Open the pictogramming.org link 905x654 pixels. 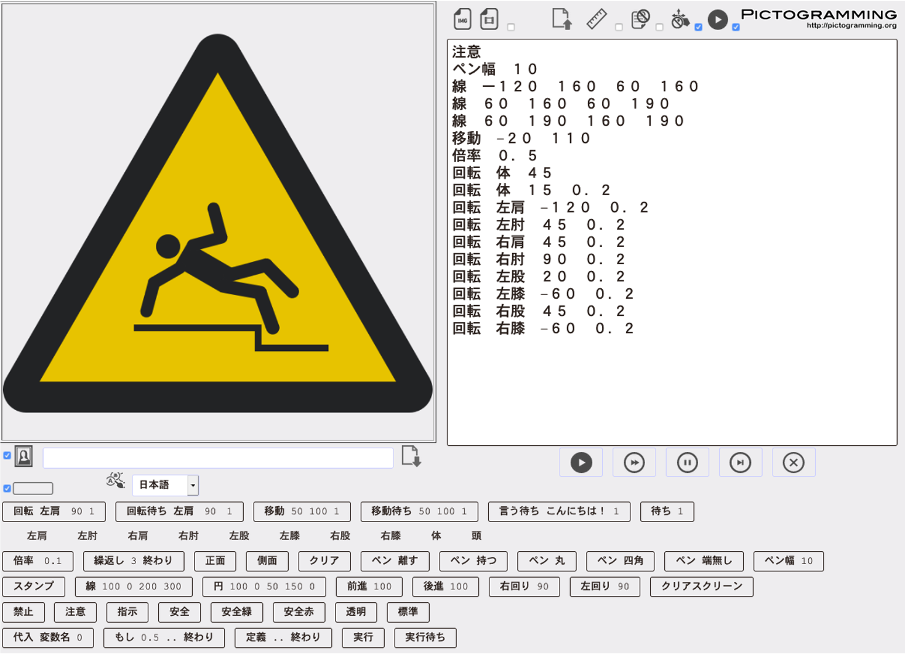pos(851,26)
